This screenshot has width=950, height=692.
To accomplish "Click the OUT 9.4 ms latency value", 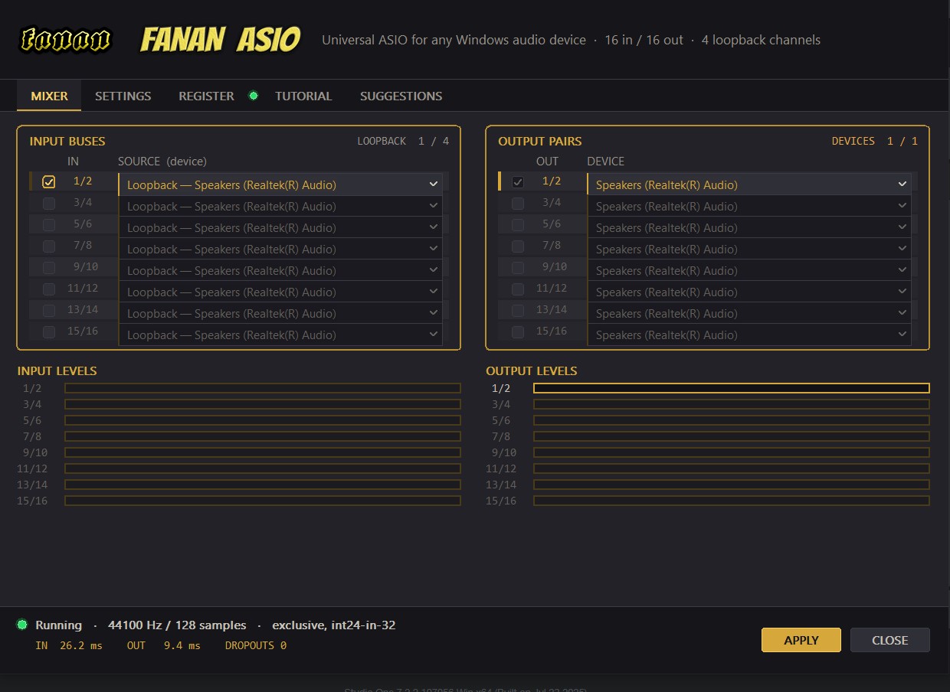I will coord(164,645).
